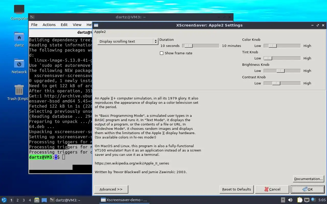Switch to virtual desktop 3

(24, 200)
